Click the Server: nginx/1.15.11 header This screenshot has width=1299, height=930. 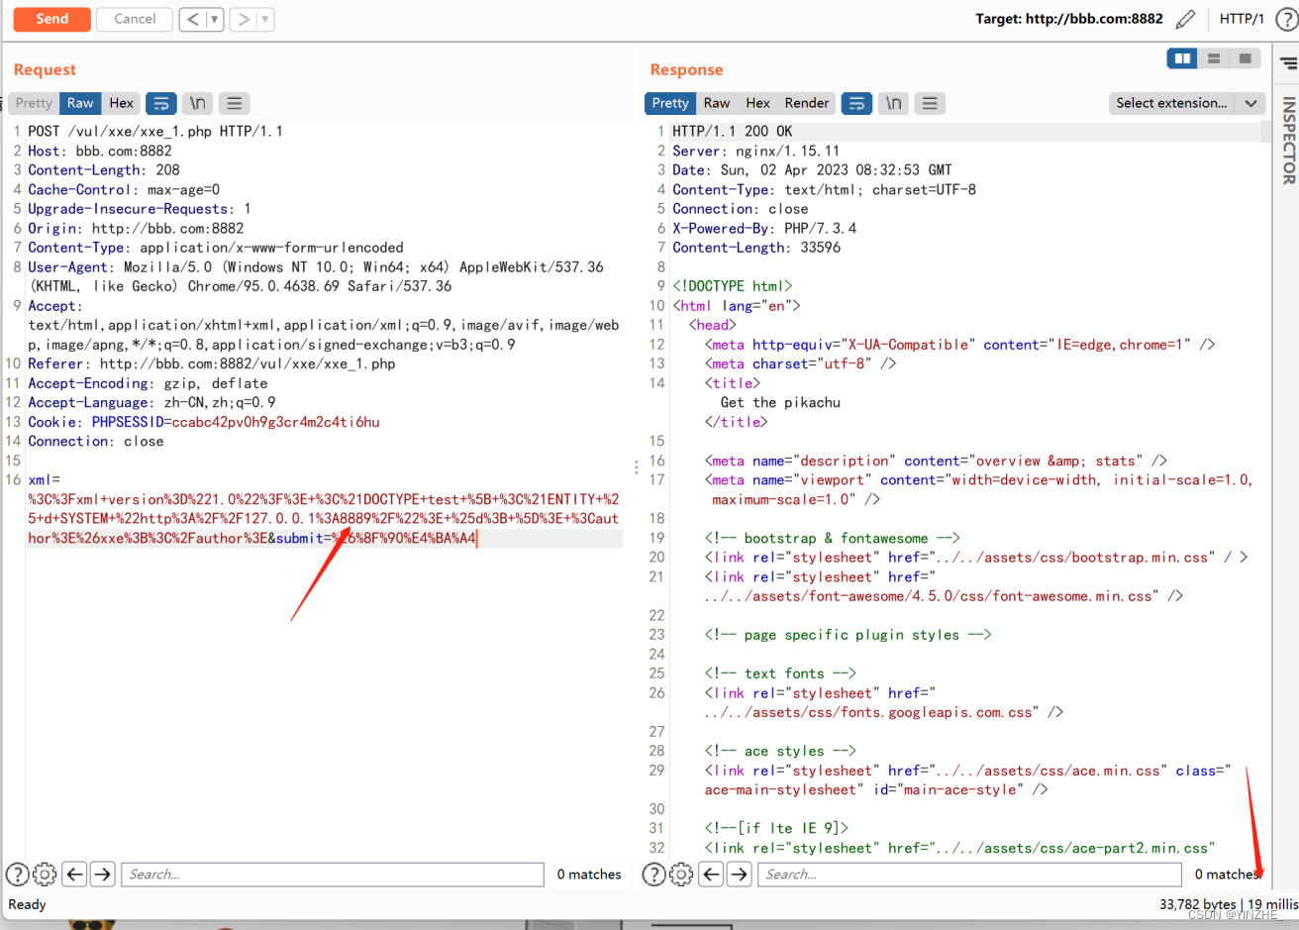pyautogui.click(x=755, y=151)
